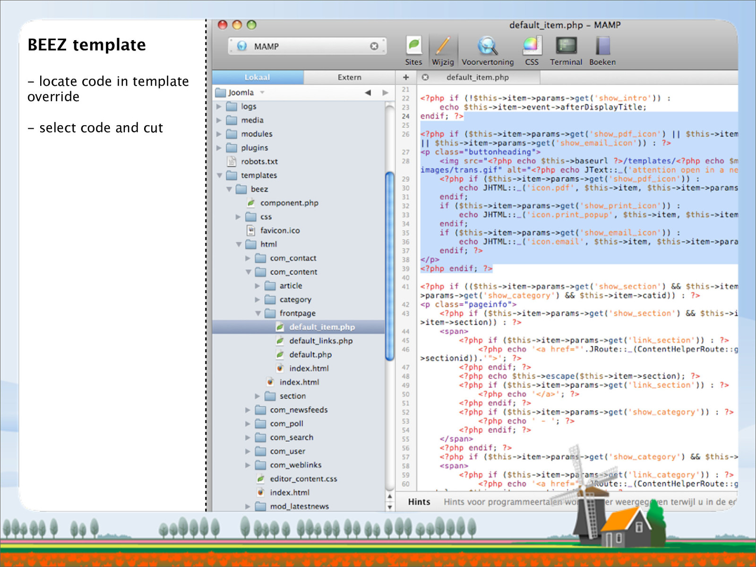Close the default_item.php document tab
The width and height of the screenshot is (756, 567).
425,77
